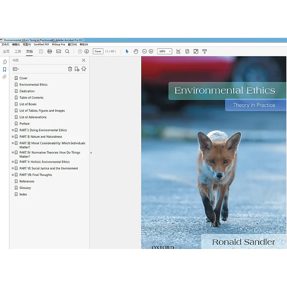The image size is (287, 287).
Task: Click the new bookmark icon
Action: coord(77,69)
